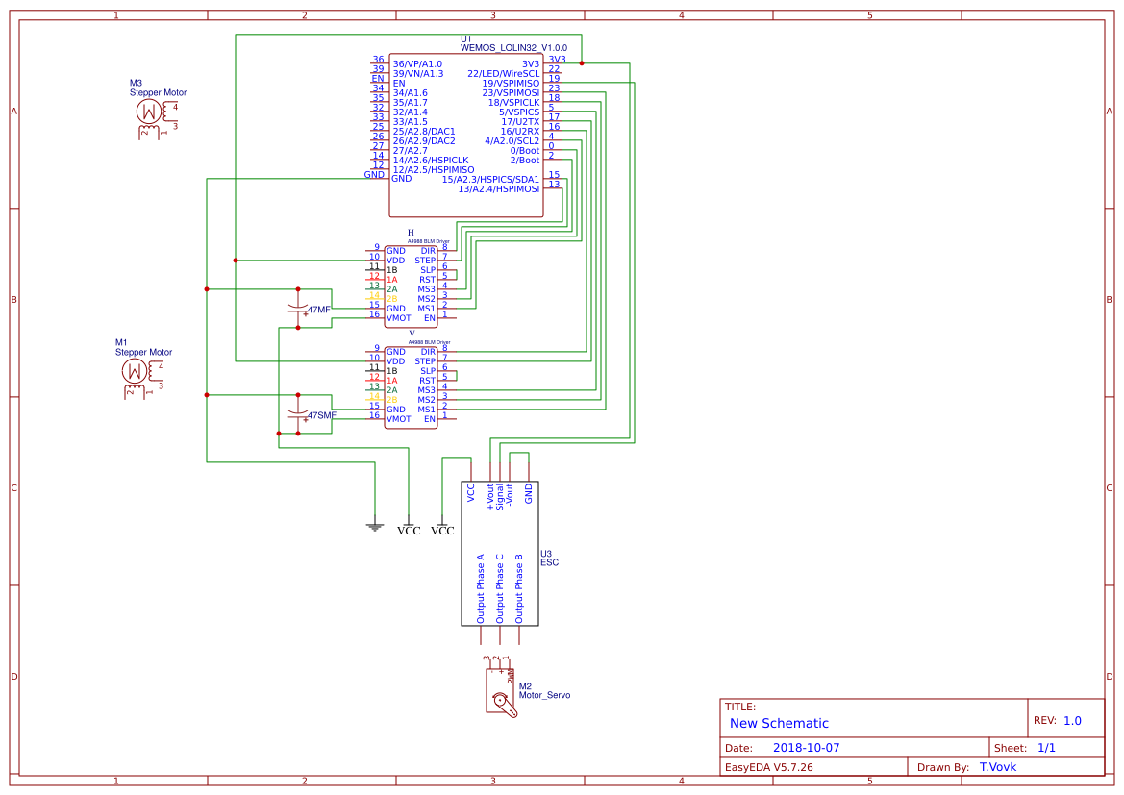Click the New Schematic title field

(x=779, y=723)
